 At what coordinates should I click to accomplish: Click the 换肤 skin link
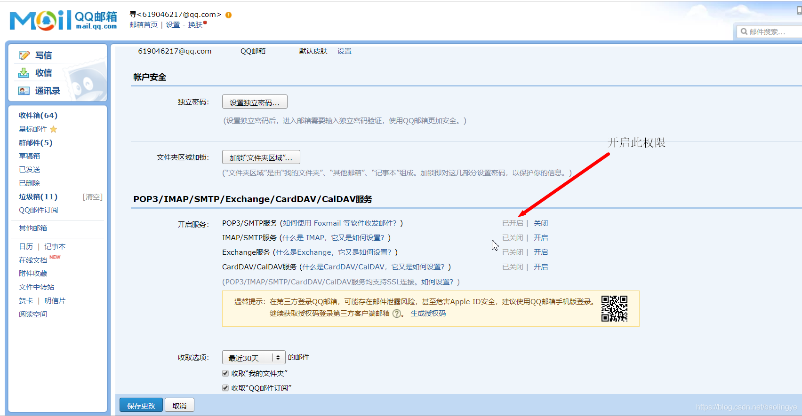tap(195, 25)
